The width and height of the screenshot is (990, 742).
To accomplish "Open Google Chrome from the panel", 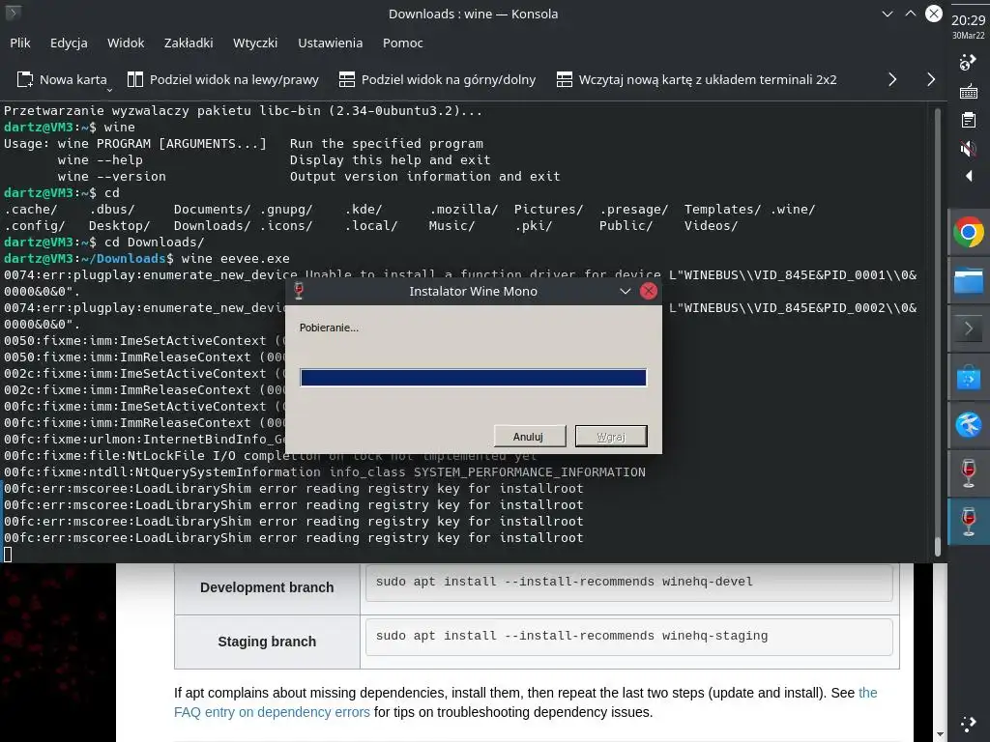I will [x=969, y=233].
